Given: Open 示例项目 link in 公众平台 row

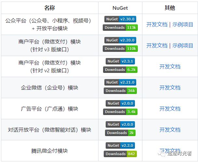Looking at the screenshot, I should [183, 24].
